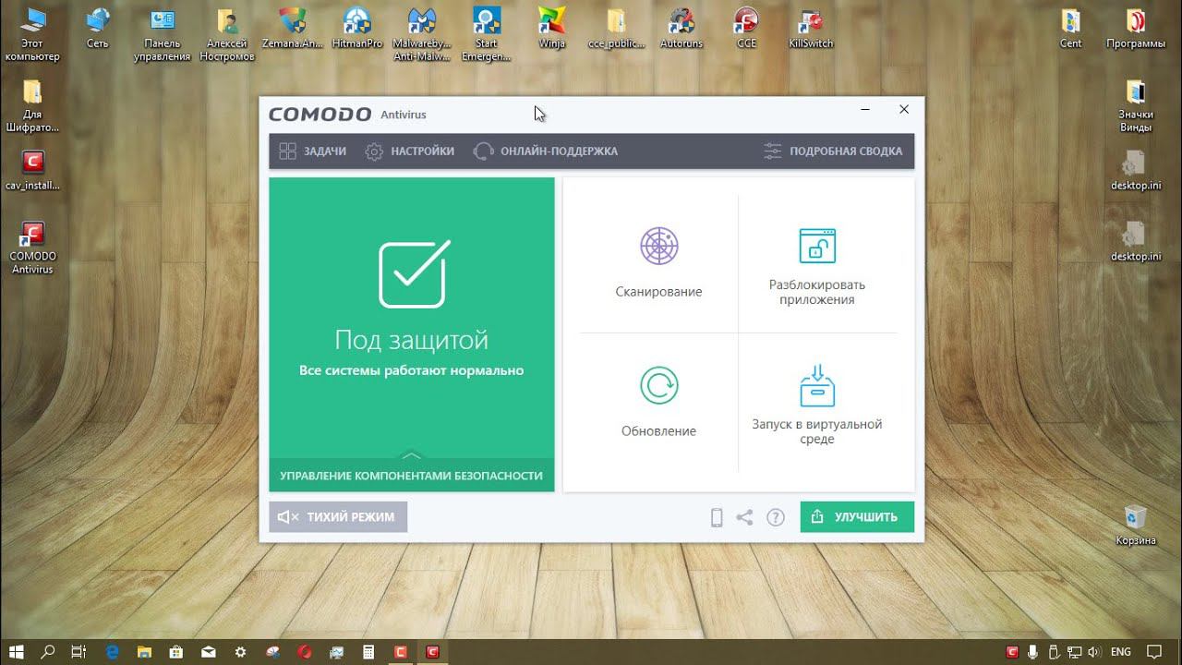Select the Этот компьютер desktop icon
Viewport: 1182px width, 665px height.
32,34
